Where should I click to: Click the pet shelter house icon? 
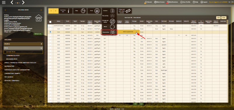coord(39,18)
